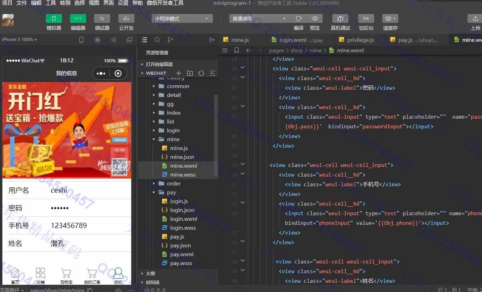Collapse the mine folder
This screenshot has width=482, height=292.
[173, 139]
